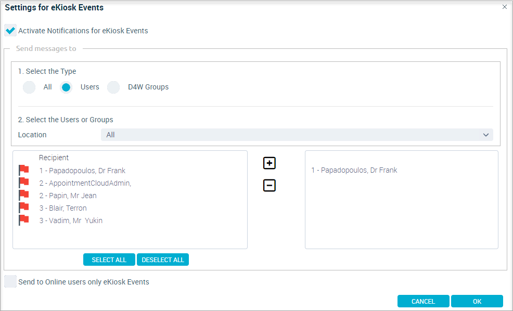Select the All type radio button
The width and height of the screenshot is (513, 311).
tap(29, 87)
